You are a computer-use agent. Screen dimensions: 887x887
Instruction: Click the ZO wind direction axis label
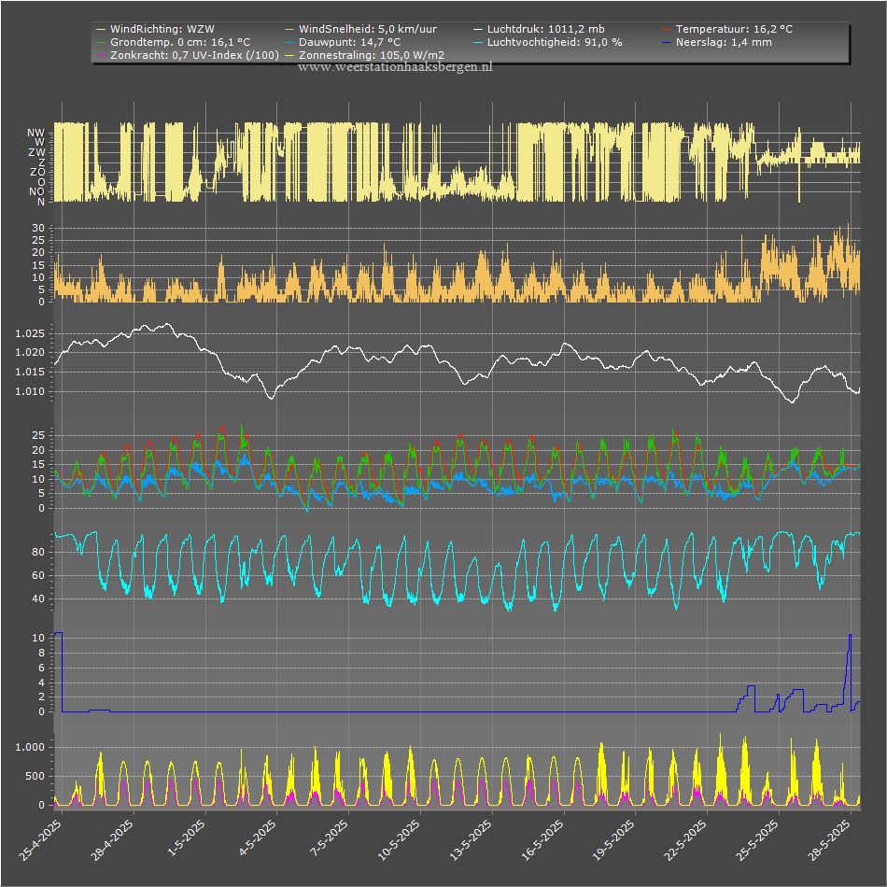pyautogui.click(x=37, y=172)
